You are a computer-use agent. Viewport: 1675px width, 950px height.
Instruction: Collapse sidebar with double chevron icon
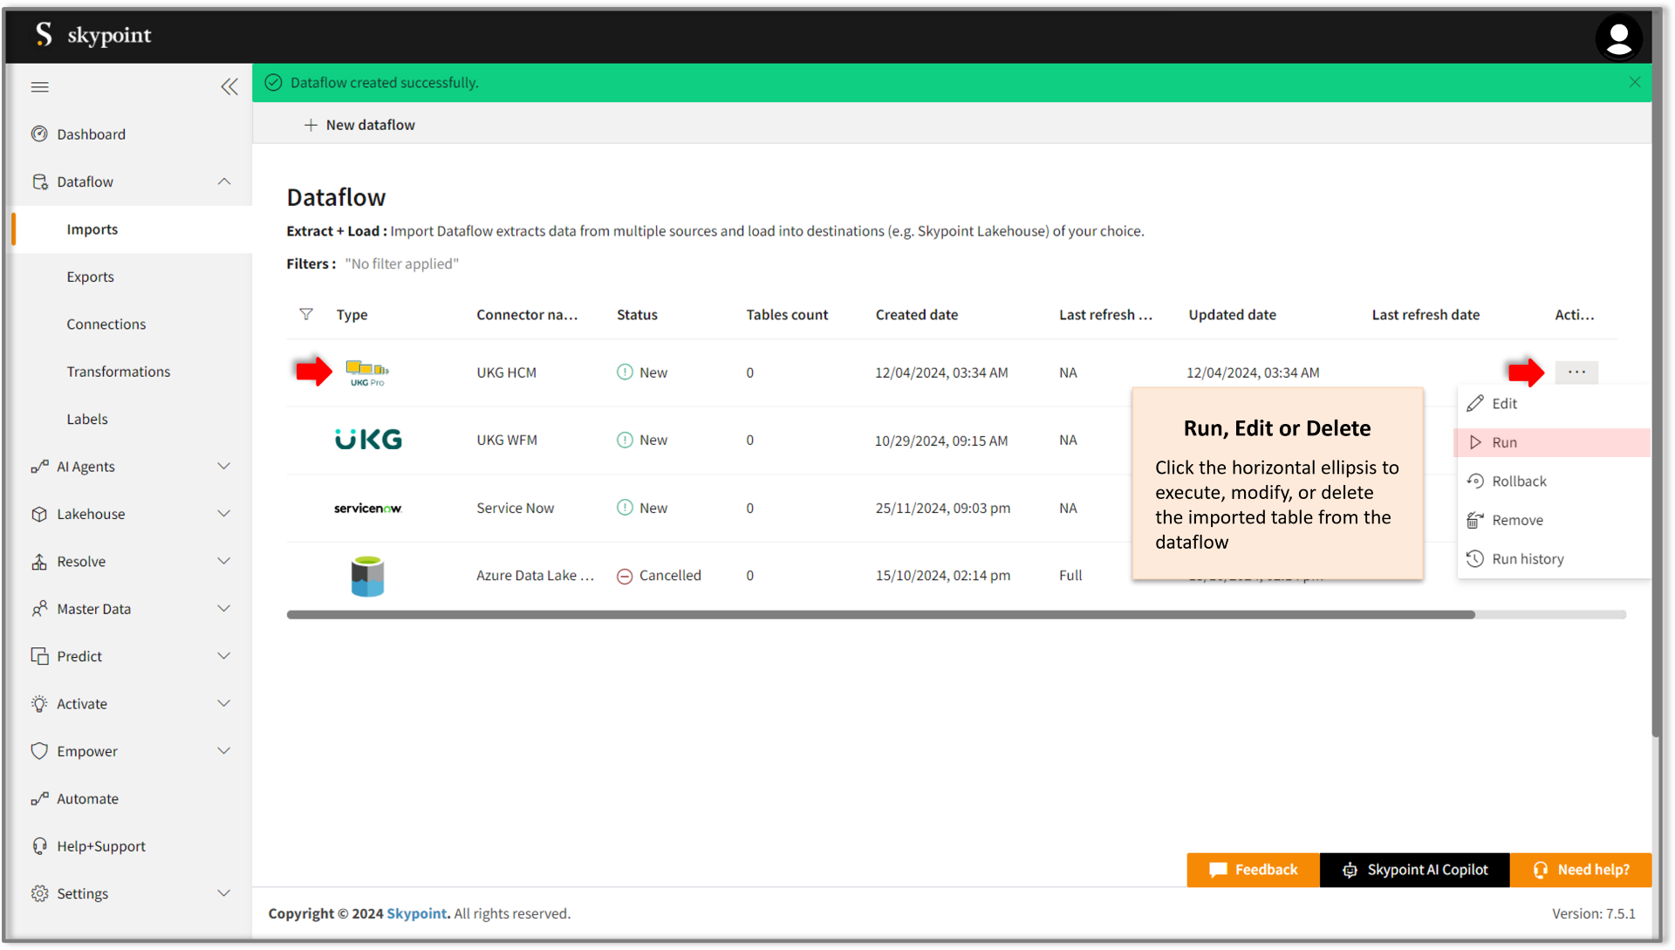229,86
